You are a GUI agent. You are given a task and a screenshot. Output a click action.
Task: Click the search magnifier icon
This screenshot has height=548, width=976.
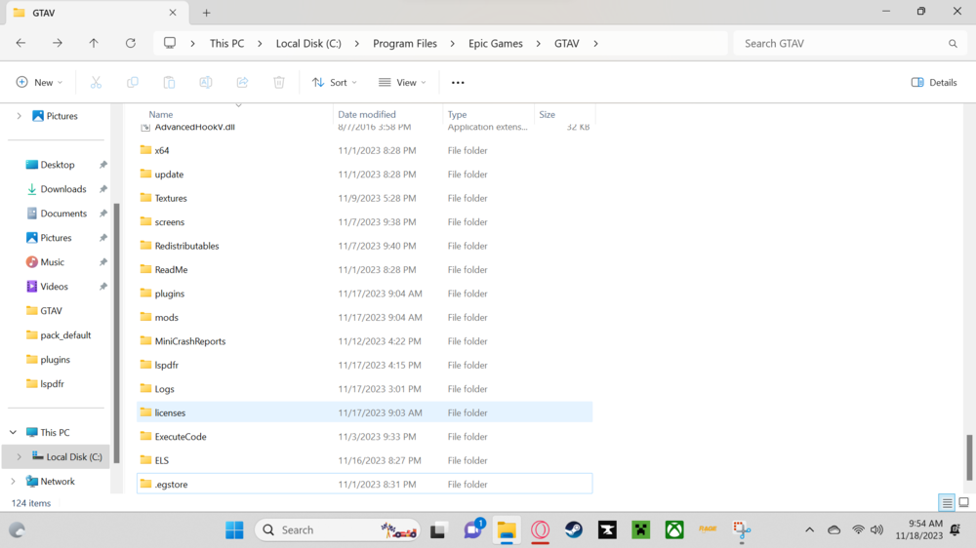click(x=953, y=44)
